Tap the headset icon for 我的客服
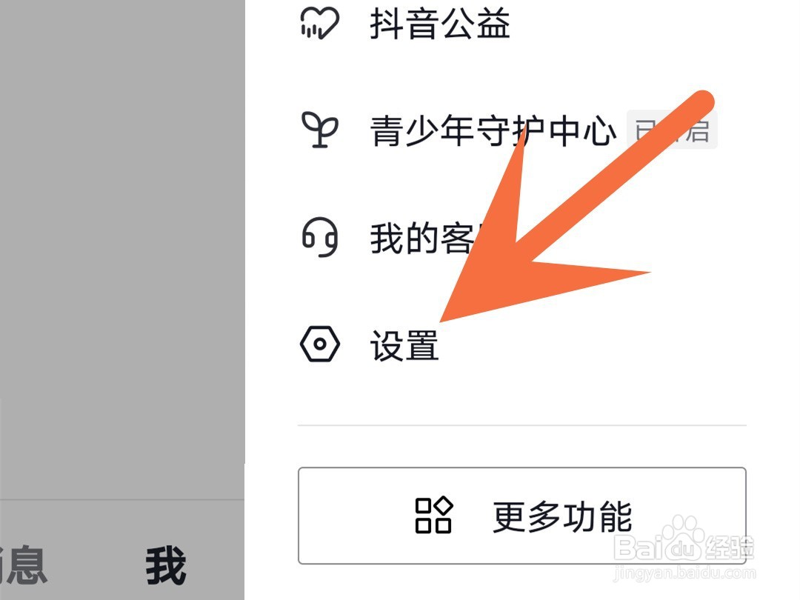Image resolution: width=800 pixels, height=600 pixels. (320, 237)
